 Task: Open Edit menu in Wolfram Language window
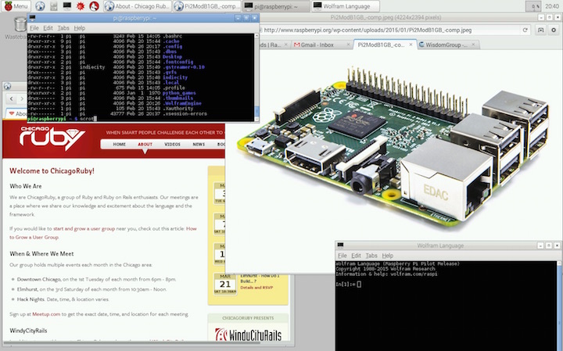coord(356,256)
